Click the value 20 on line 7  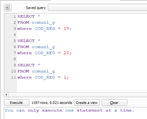66,53
